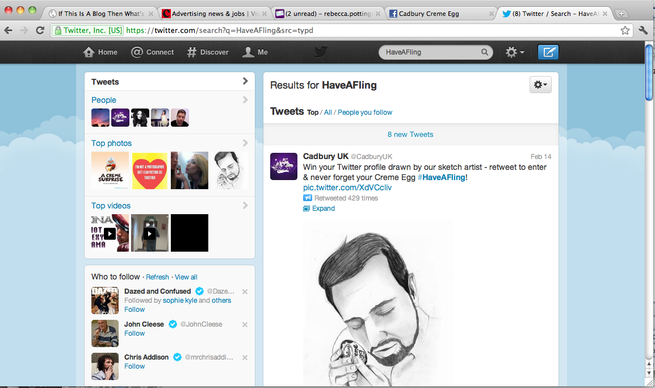The width and height of the screenshot is (655, 388).
Task: Click the browser address bar URL
Action: [x=220, y=30]
